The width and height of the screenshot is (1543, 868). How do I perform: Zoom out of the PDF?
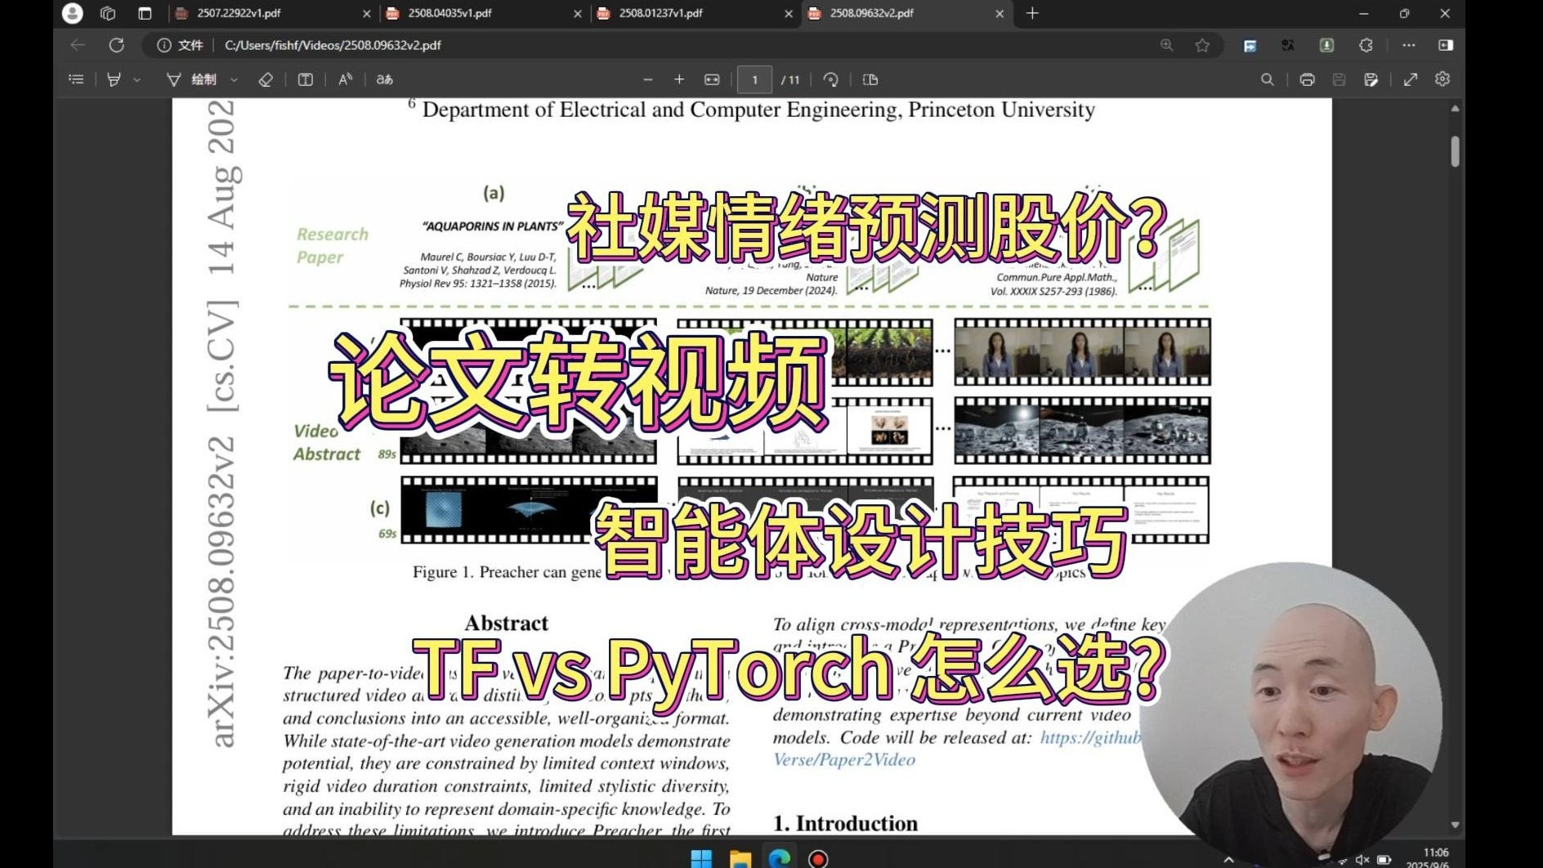[648, 79]
